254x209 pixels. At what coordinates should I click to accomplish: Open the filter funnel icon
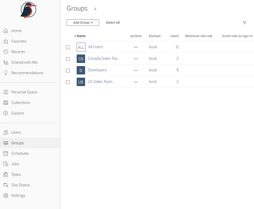(245, 23)
